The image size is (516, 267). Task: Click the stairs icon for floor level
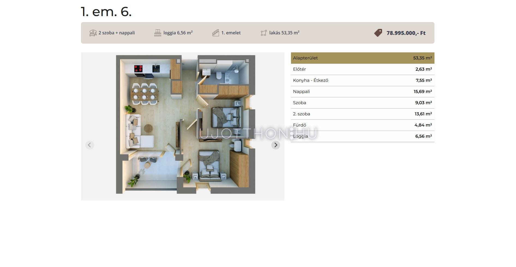click(x=215, y=33)
